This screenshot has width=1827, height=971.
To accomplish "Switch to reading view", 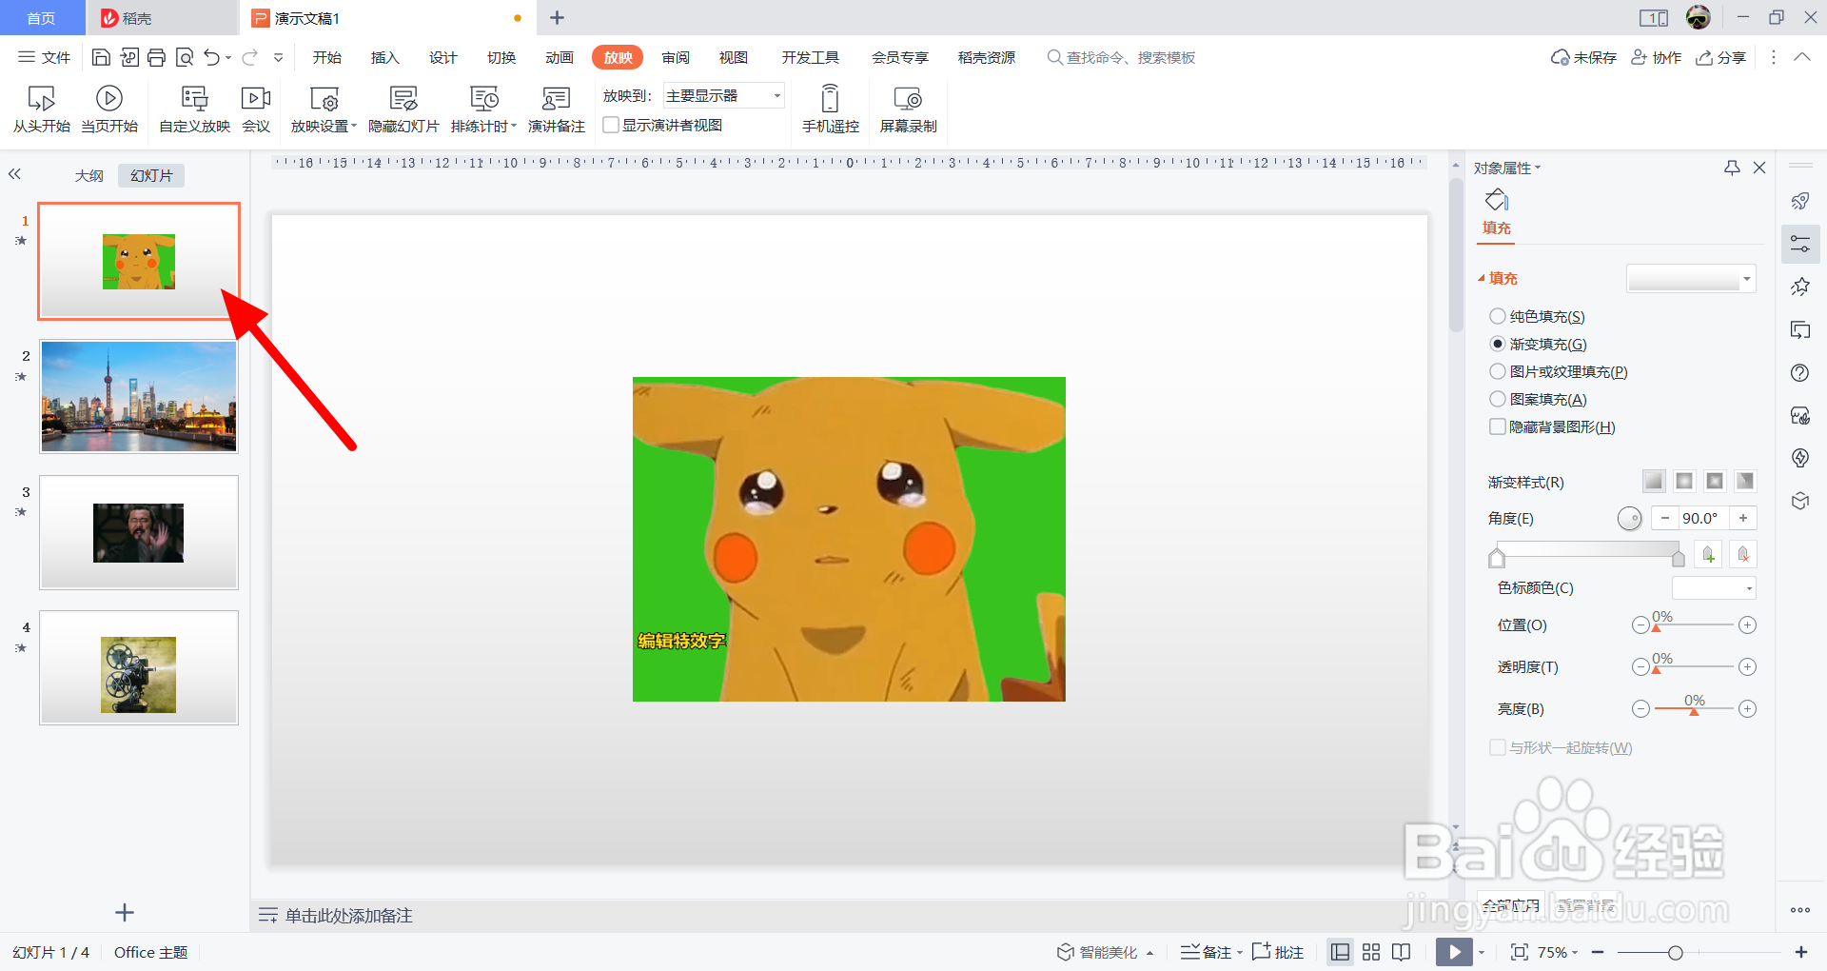I will pyautogui.click(x=1402, y=952).
